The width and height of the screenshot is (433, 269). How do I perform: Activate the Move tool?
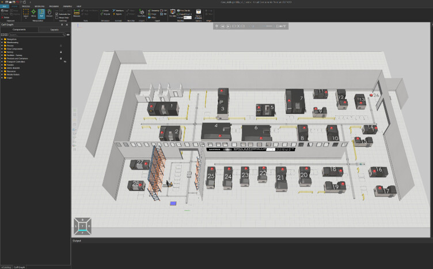click(x=33, y=13)
